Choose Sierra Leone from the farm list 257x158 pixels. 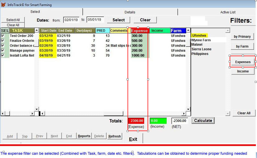point(201,49)
